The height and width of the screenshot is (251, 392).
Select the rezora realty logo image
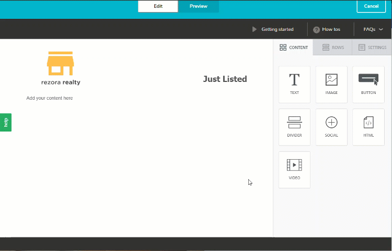point(61,68)
